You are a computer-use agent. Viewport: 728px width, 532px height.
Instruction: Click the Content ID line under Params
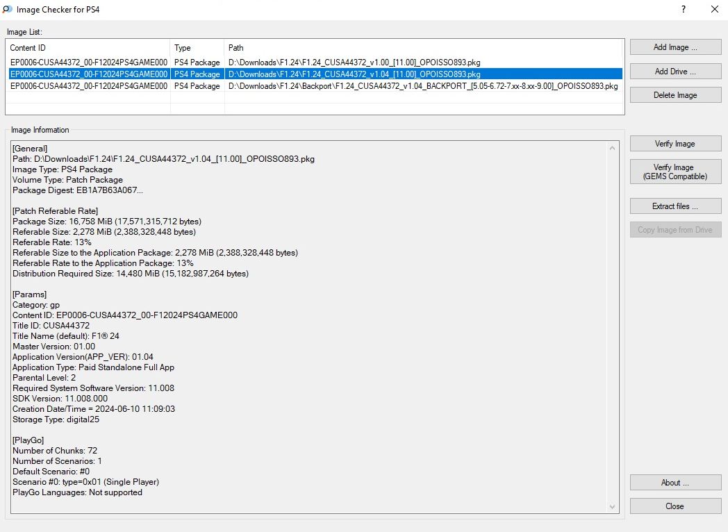[x=125, y=315]
